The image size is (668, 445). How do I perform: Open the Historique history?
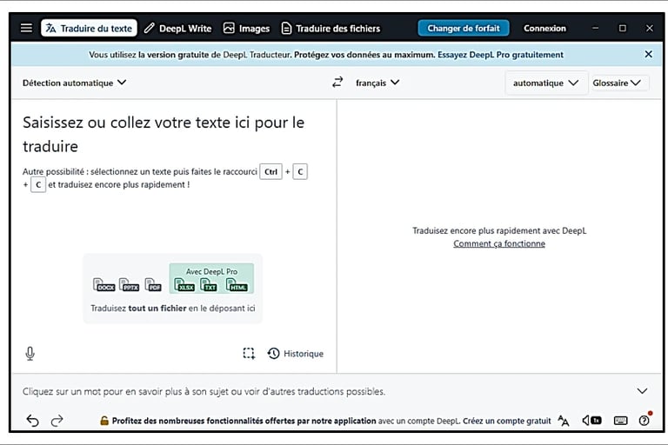(x=295, y=354)
